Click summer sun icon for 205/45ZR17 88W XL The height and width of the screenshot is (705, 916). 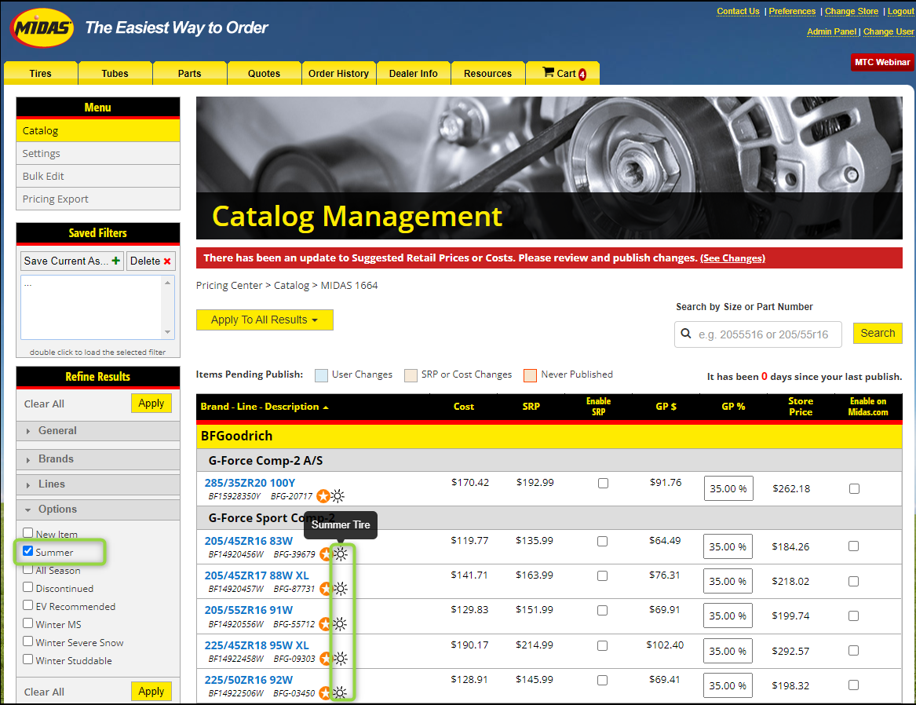(x=341, y=589)
